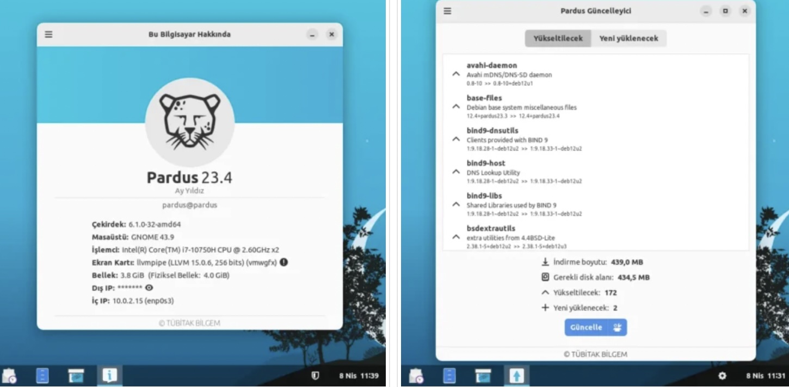Image resolution: width=789 pixels, height=387 pixels.
Task: Switch to the Yeni yüklenecek tab
Action: pyautogui.click(x=628, y=39)
